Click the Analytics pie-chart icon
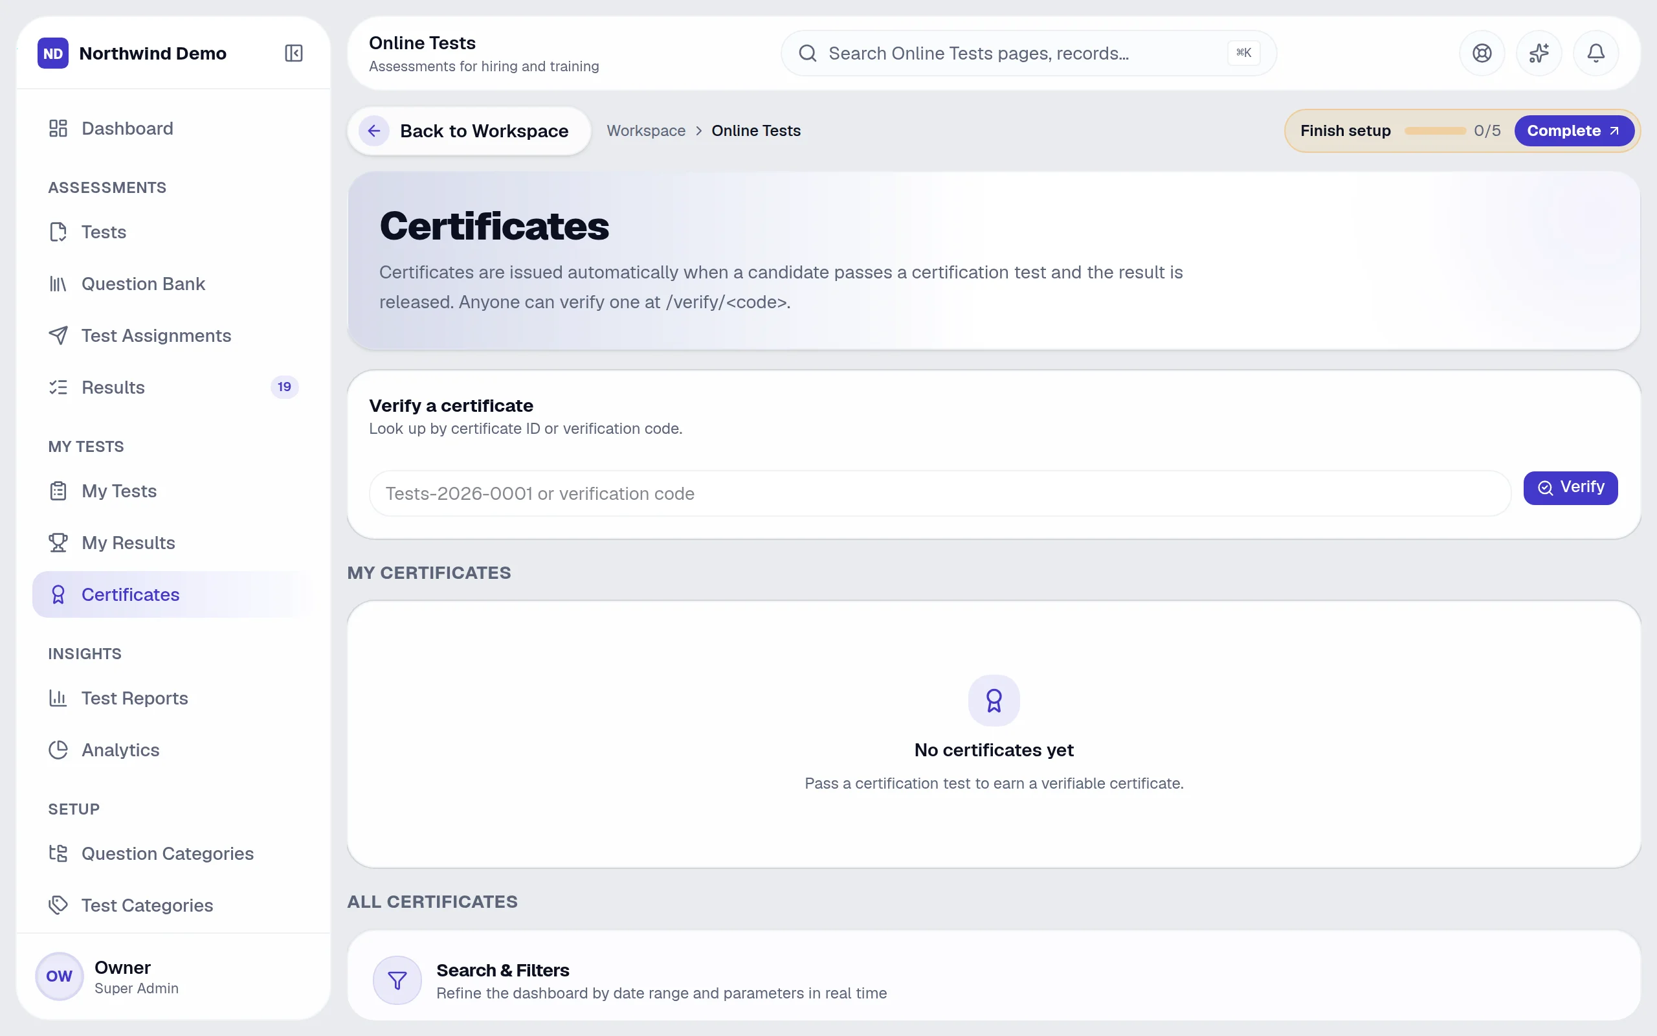This screenshot has width=1657, height=1036. tap(58, 750)
